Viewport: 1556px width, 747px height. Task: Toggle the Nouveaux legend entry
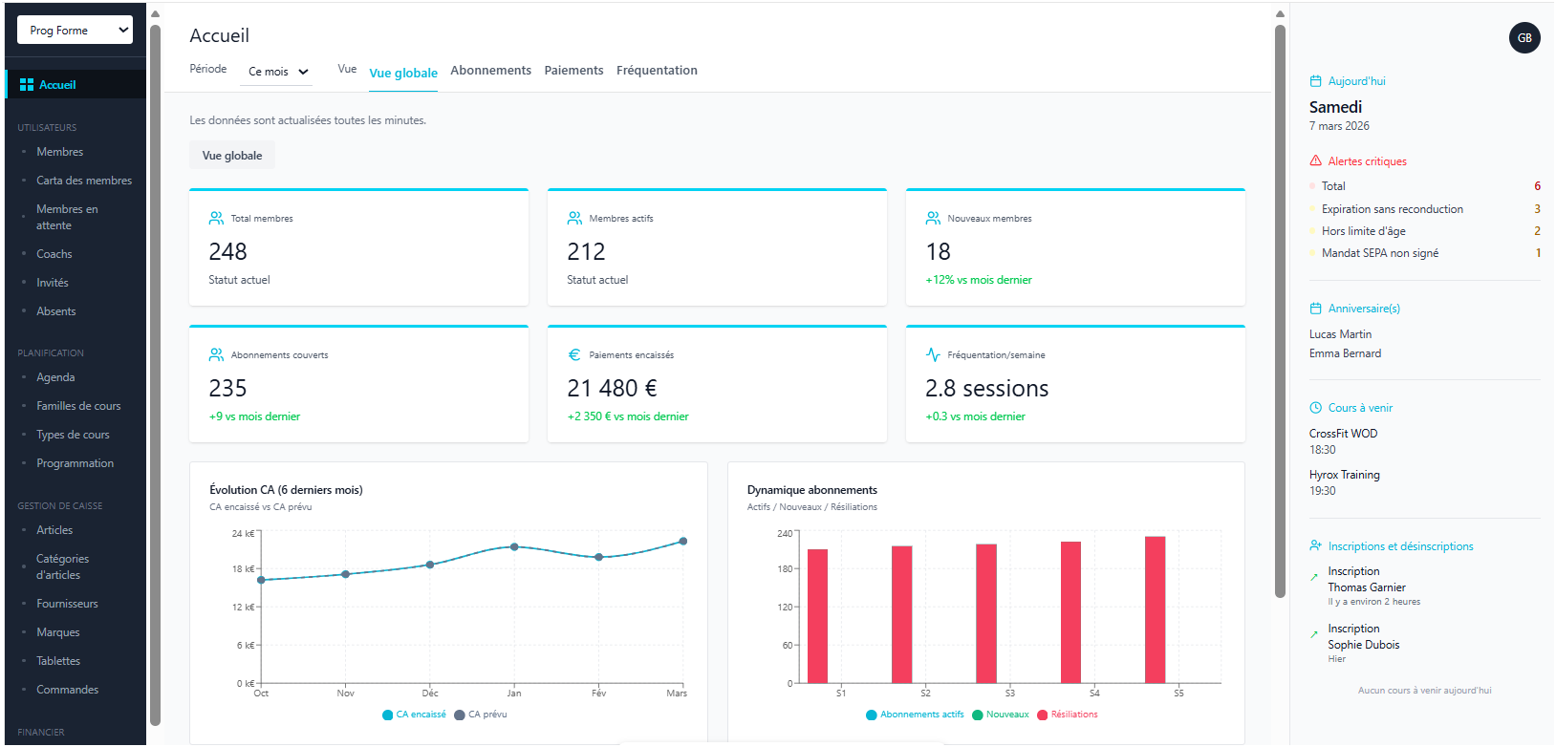(x=1001, y=715)
